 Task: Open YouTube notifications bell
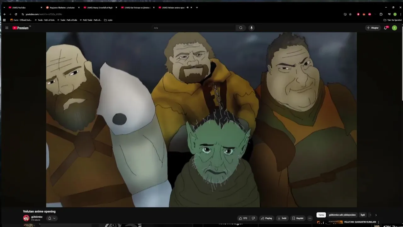(x=385, y=28)
